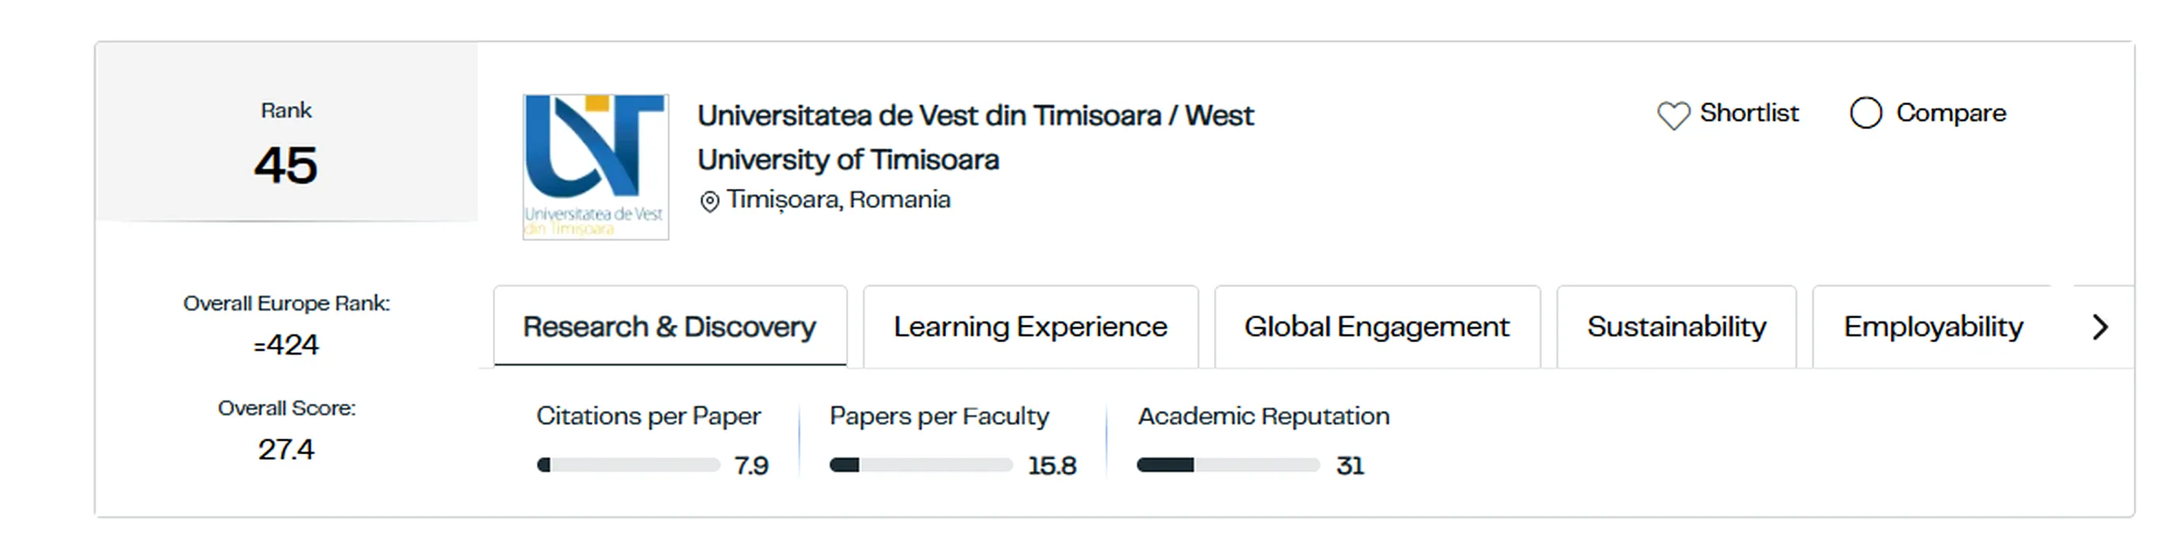Click the location pin icon
Image resolution: width=2180 pixels, height=553 pixels.
point(710,201)
